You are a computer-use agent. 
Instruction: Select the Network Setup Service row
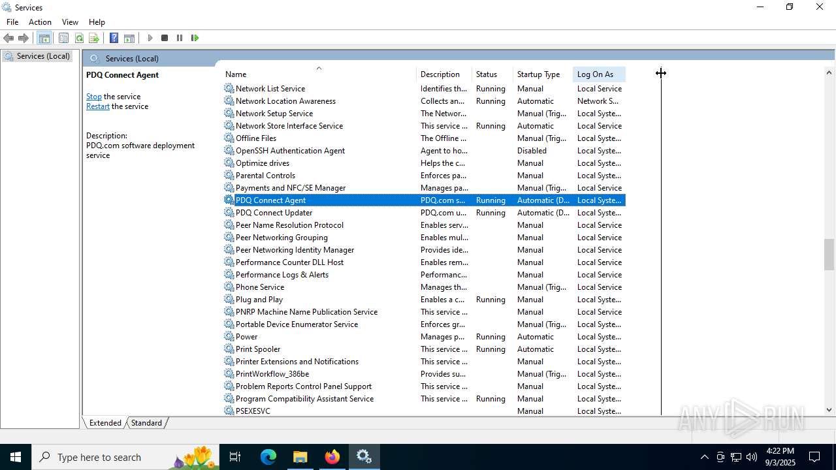pos(424,113)
